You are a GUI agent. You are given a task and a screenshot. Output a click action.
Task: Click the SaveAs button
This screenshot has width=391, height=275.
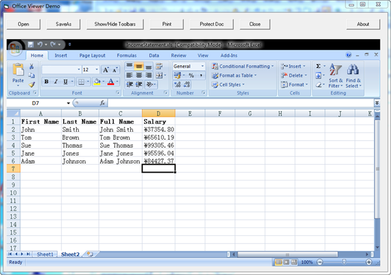click(63, 24)
